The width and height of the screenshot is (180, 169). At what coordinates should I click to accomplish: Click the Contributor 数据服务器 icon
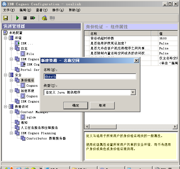pyautogui.click(x=23, y=138)
